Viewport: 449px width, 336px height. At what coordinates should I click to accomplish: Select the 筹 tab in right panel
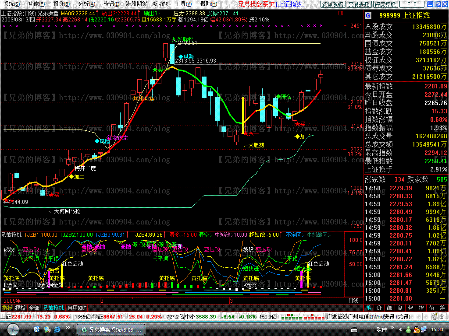tap(442, 308)
